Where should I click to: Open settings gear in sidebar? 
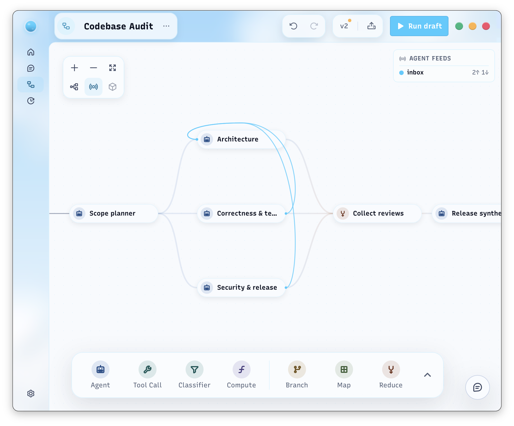(31, 394)
